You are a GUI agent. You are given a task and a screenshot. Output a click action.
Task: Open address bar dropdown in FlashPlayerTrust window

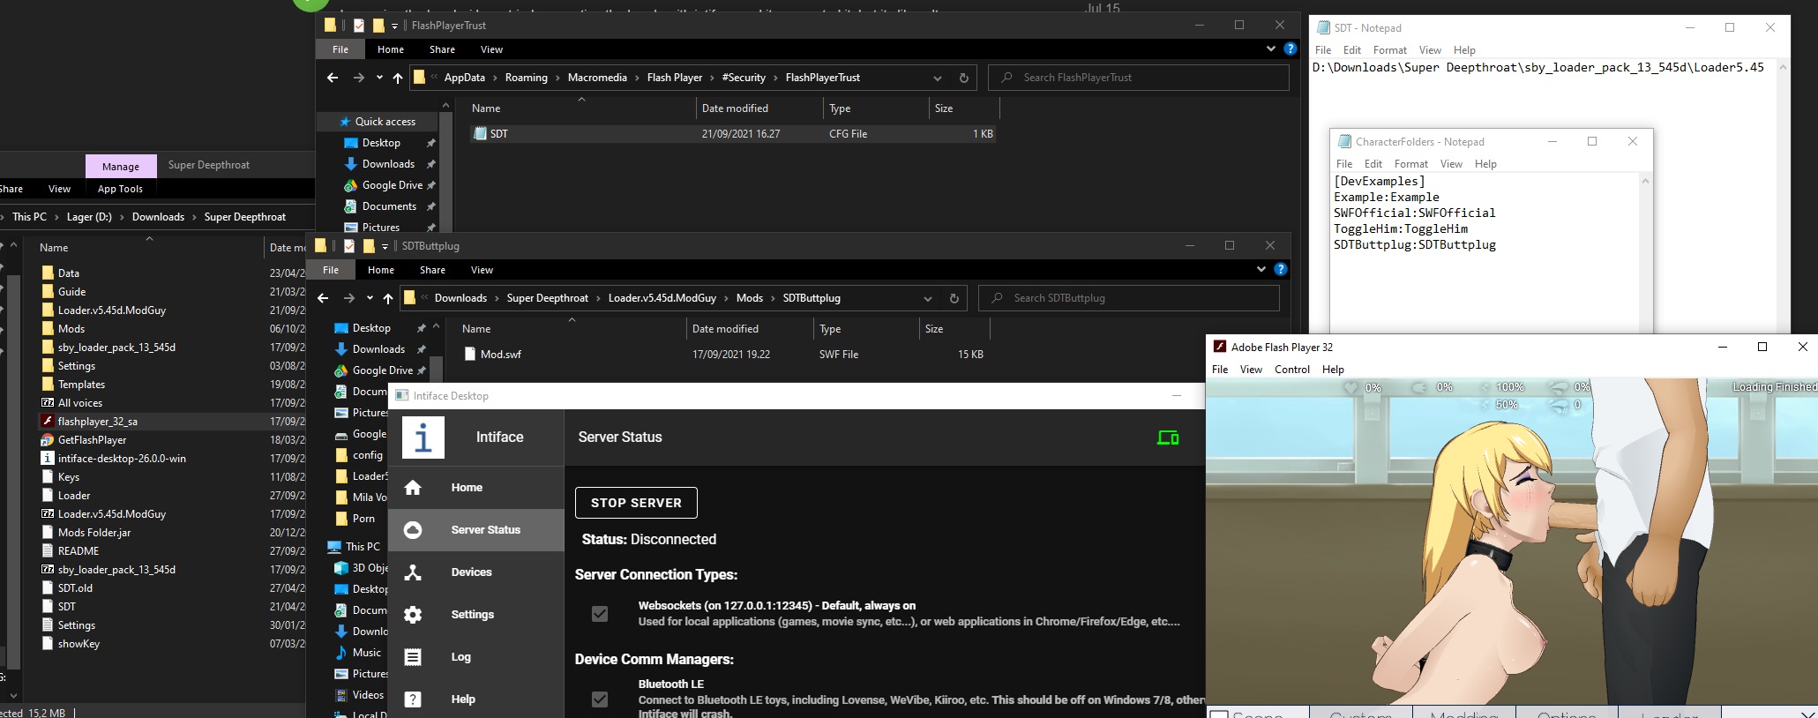click(x=937, y=78)
